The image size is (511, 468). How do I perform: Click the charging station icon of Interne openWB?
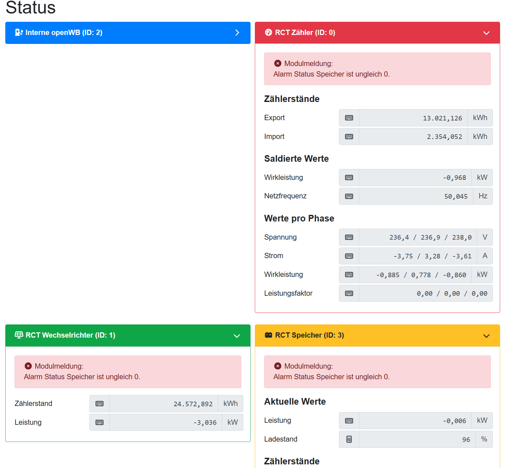[19, 32]
